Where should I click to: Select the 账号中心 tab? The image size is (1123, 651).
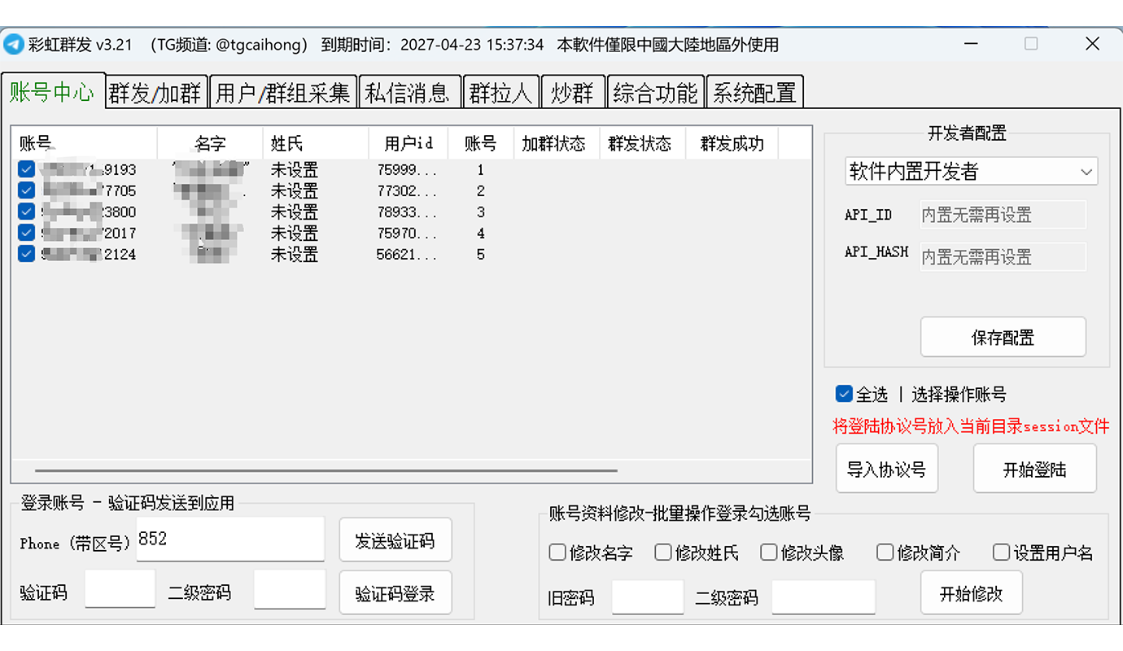pyautogui.click(x=54, y=91)
